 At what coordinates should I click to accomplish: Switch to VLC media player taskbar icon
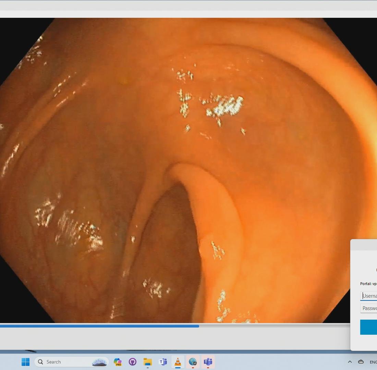point(178,362)
